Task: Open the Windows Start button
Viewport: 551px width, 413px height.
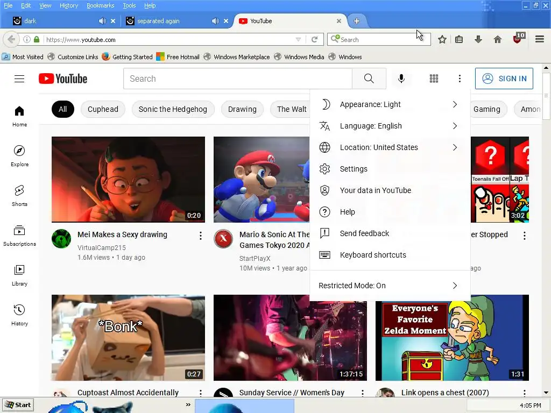Action: coord(18,405)
